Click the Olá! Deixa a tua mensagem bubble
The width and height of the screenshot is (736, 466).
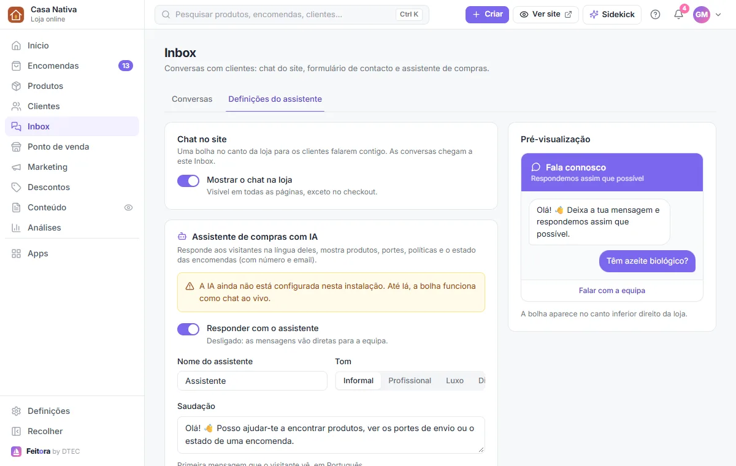(x=599, y=221)
